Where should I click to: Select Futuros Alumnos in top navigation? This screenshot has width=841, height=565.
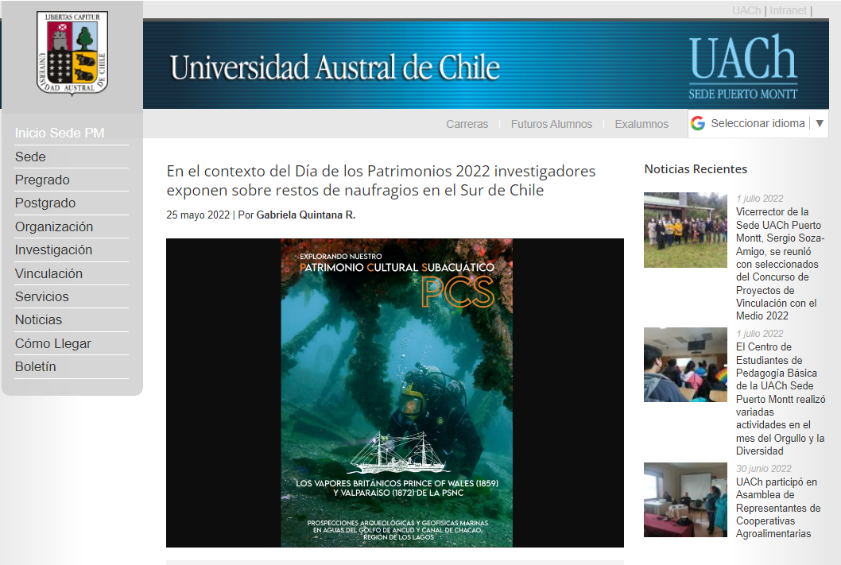(x=551, y=124)
